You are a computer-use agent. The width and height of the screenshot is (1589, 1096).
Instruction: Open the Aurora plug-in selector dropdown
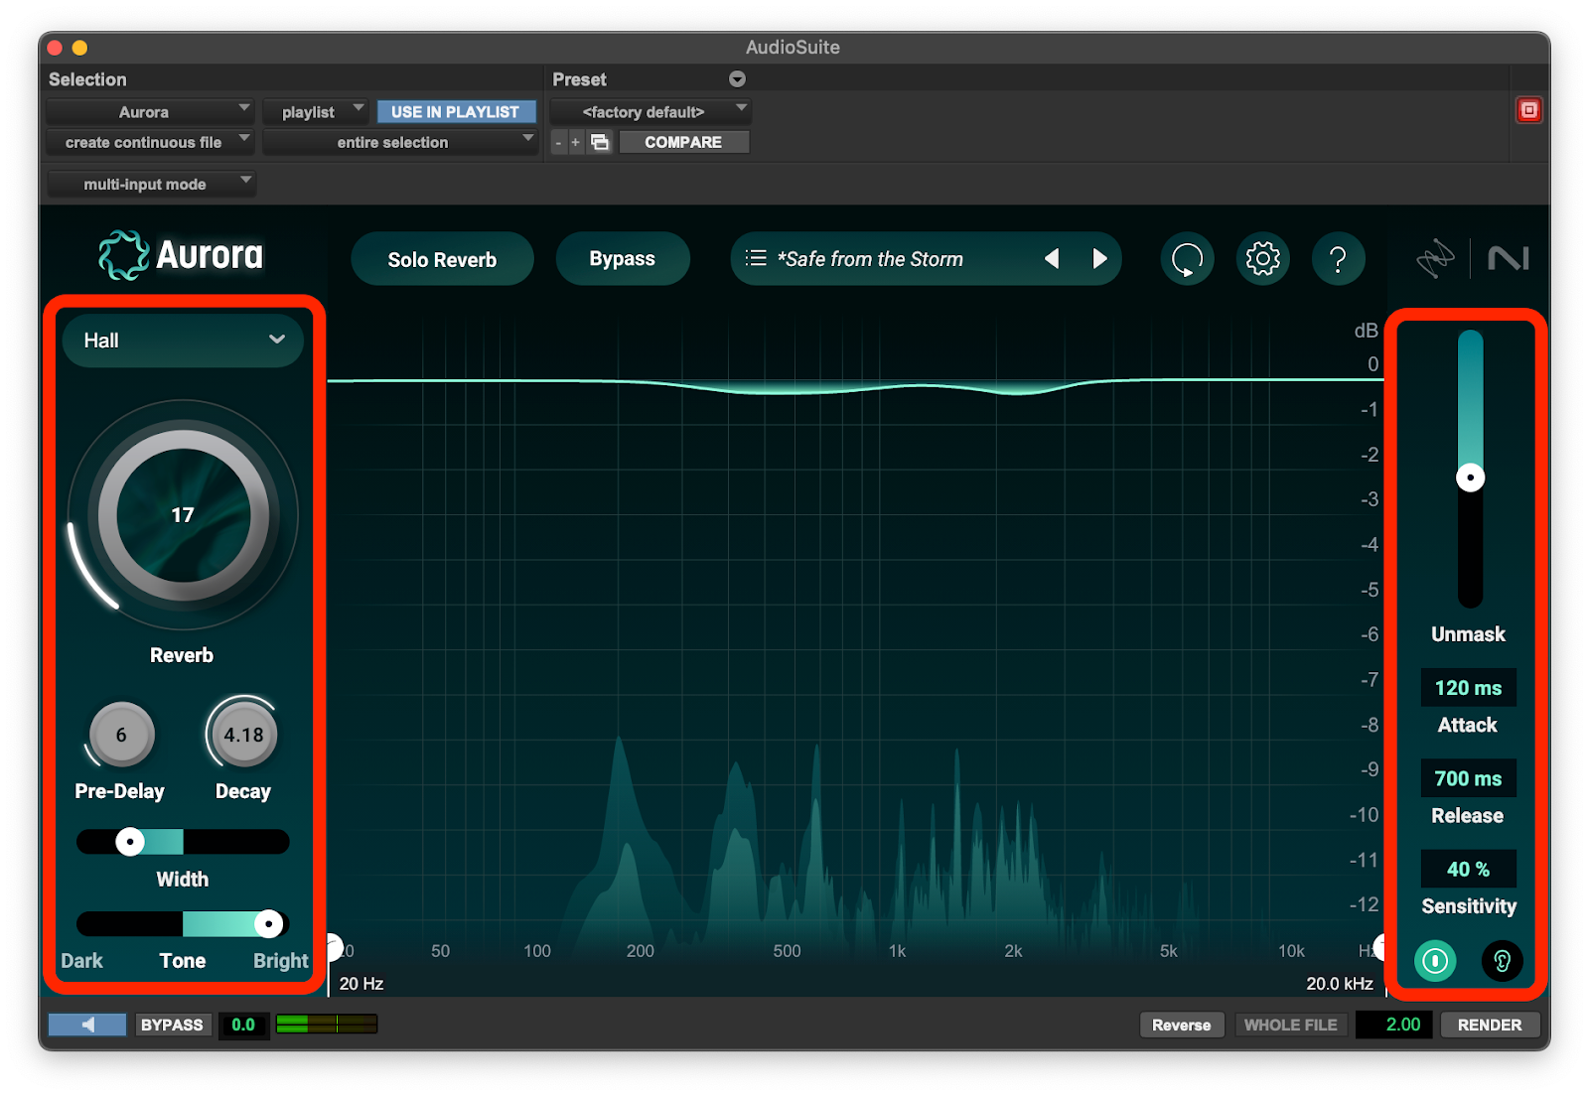pos(150,112)
